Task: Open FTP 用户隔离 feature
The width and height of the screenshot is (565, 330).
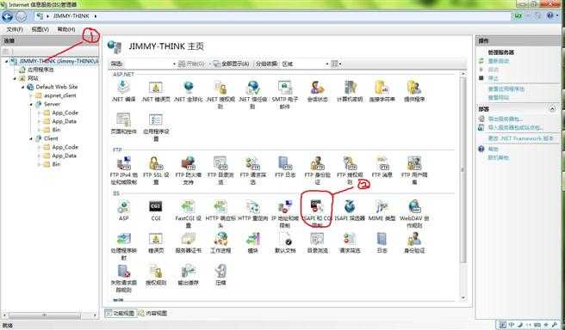Action: (x=414, y=169)
